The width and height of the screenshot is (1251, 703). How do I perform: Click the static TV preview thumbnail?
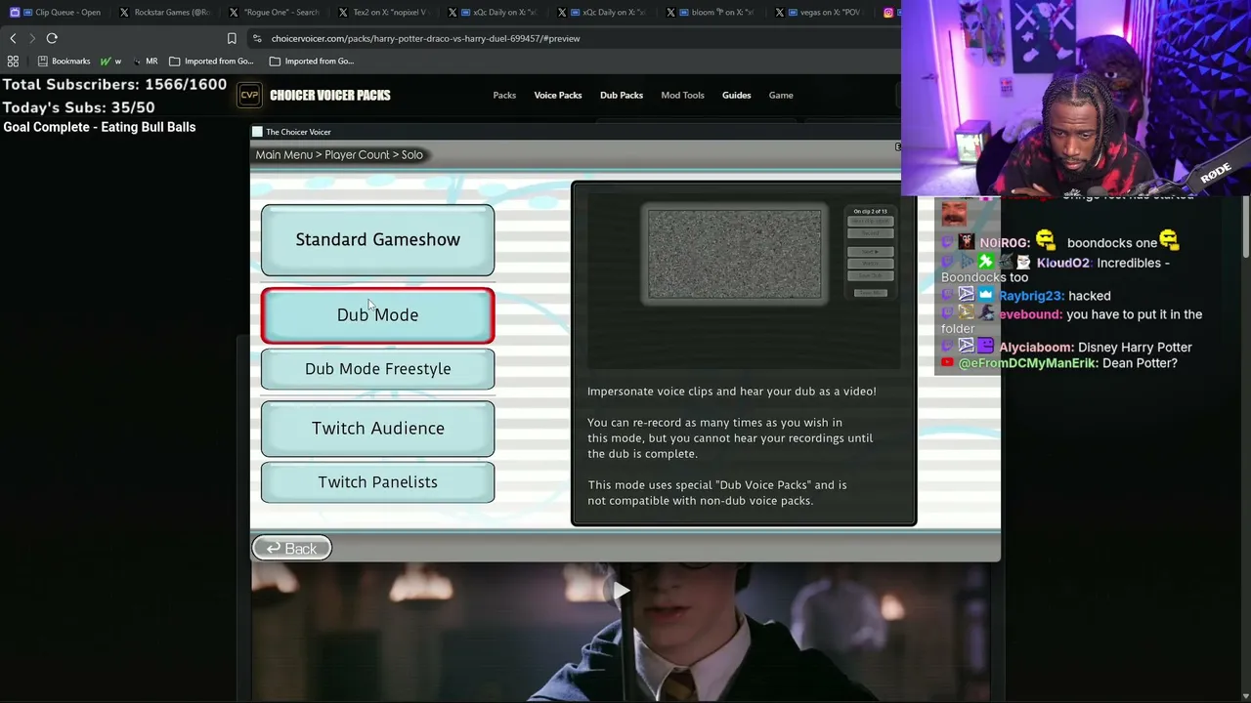pyautogui.click(x=735, y=254)
